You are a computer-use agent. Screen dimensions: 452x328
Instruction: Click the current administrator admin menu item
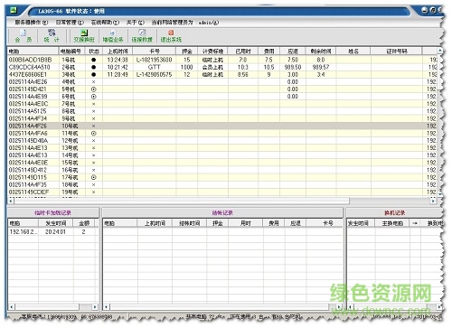point(185,23)
